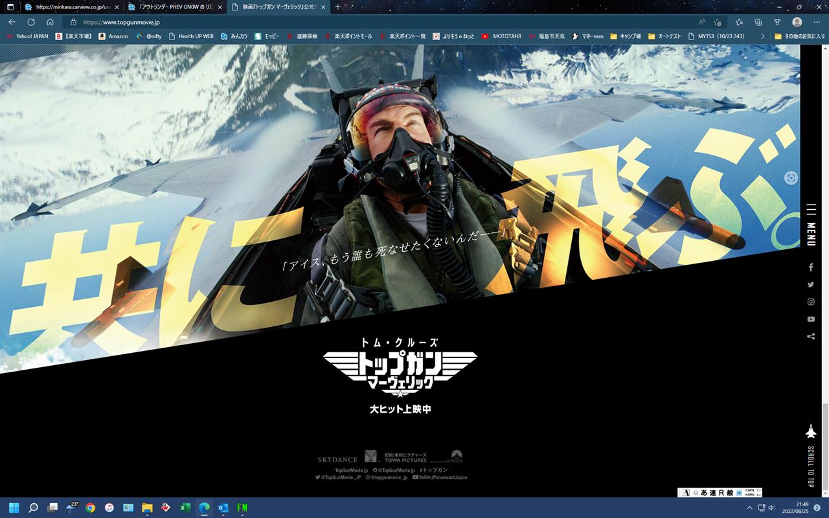
Task: Open the オートテスト bookmark folder
Action: tap(664, 36)
